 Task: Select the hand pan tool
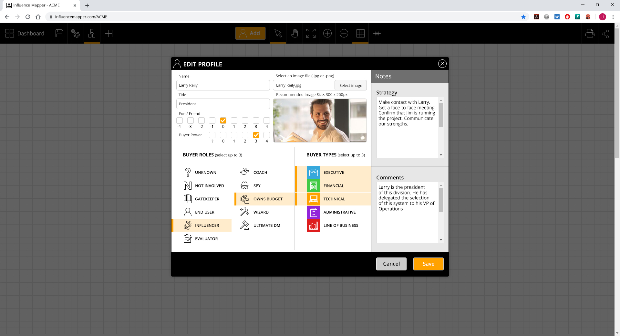click(x=294, y=33)
